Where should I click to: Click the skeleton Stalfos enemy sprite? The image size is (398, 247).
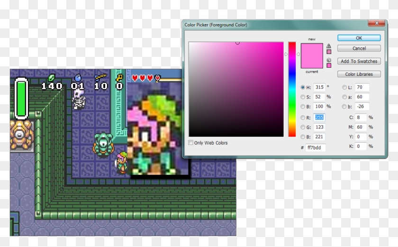79,100
